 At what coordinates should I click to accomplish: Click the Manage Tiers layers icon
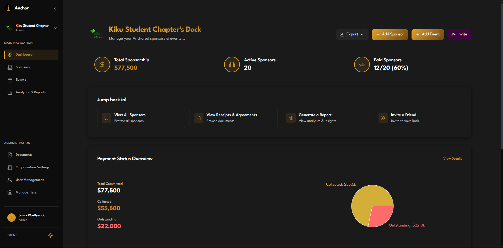[x=10, y=192]
